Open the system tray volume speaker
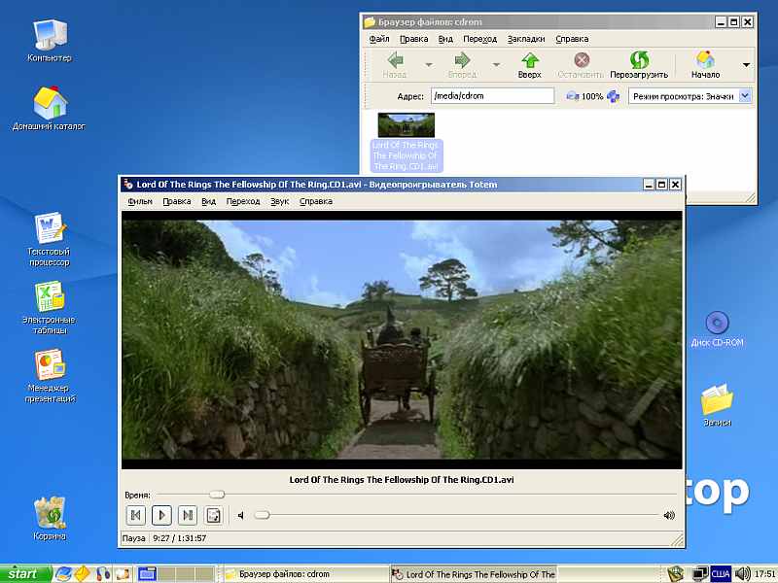Image resolution: width=778 pixels, height=583 pixels. pos(743,574)
